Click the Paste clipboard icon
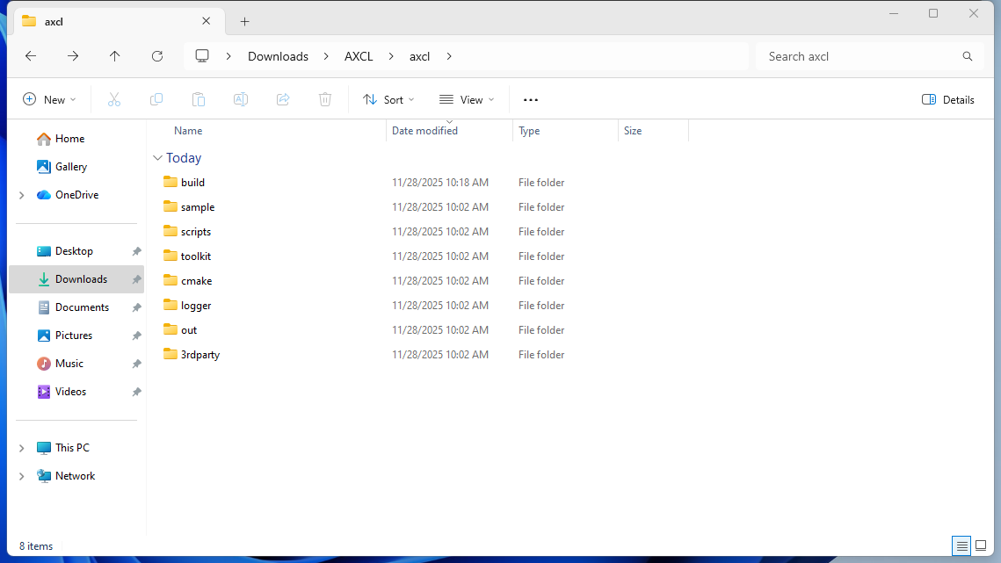The image size is (1001, 563). (199, 100)
